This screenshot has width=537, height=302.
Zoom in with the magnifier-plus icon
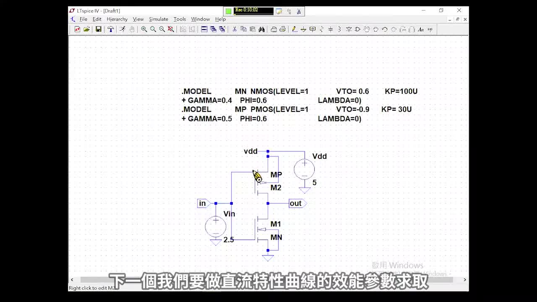(x=144, y=29)
